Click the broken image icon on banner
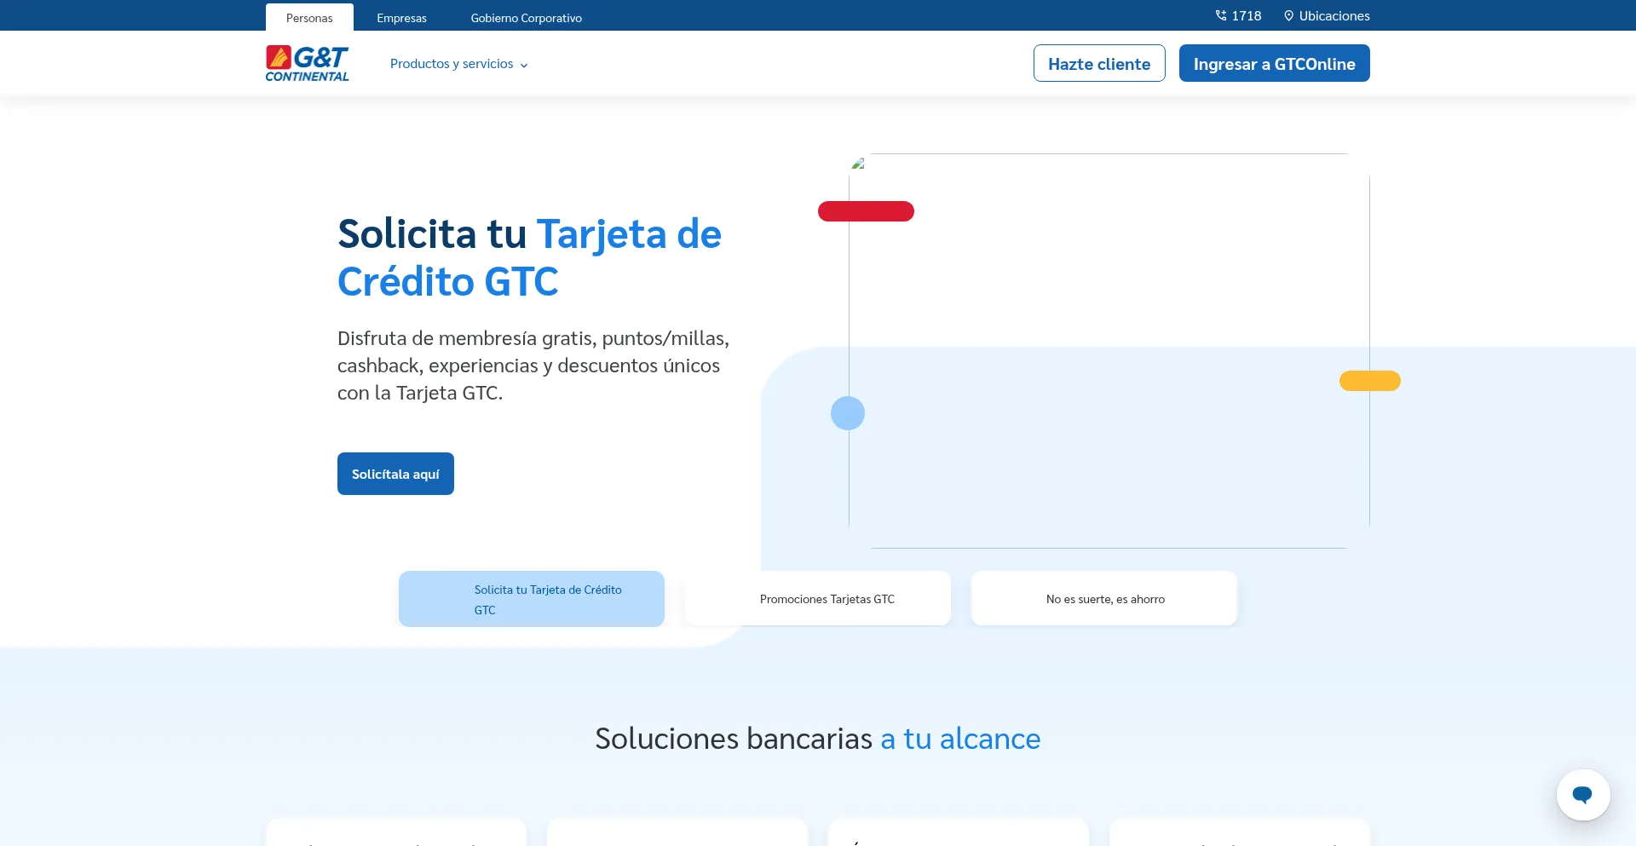 click(859, 165)
